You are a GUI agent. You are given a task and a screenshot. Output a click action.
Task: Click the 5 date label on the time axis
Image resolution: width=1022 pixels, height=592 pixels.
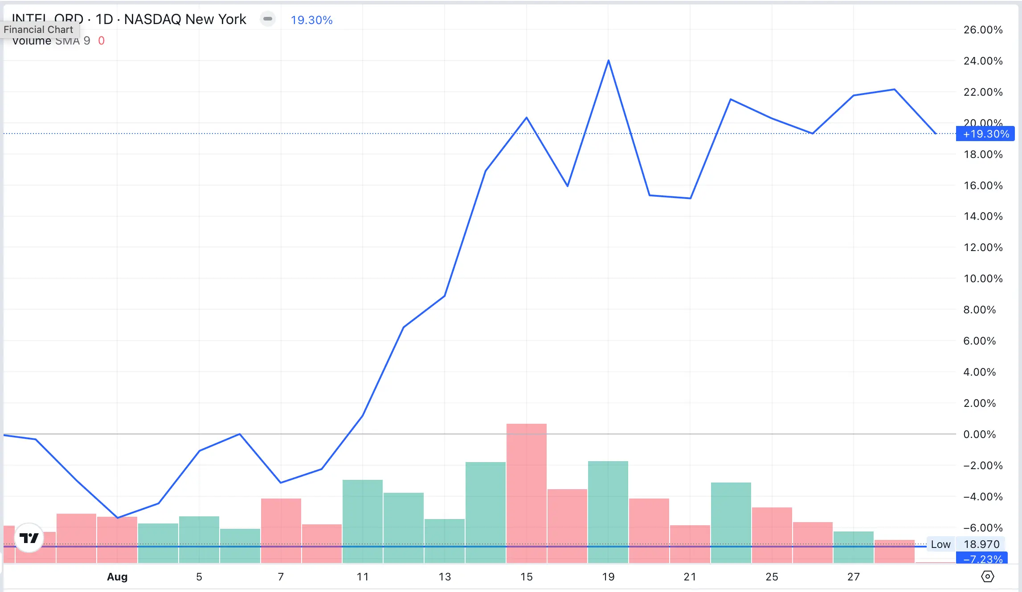199,577
